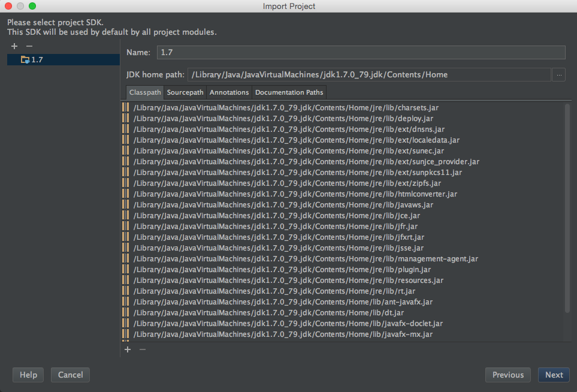Image resolution: width=577 pixels, height=392 pixels.
Task: Click the Cancel button
Action: (71, 375)
